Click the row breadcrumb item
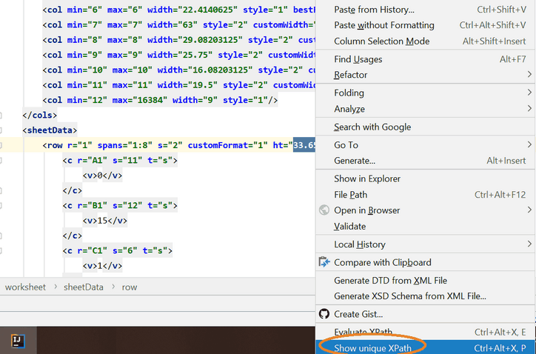This screenshot has width=536, height=354. click(130, 287)
